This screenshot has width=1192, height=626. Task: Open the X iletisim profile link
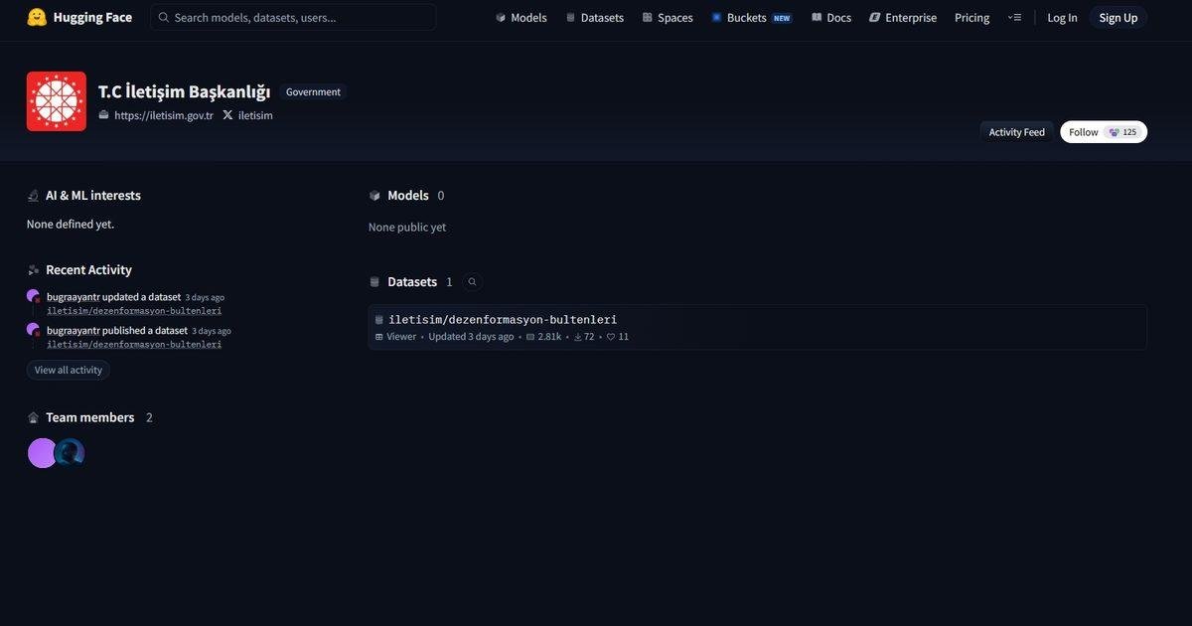247,115
